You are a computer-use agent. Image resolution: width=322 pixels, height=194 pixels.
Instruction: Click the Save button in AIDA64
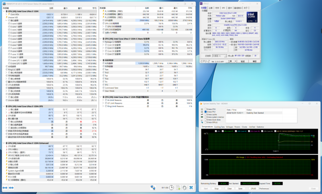click(x=240, y=188)
